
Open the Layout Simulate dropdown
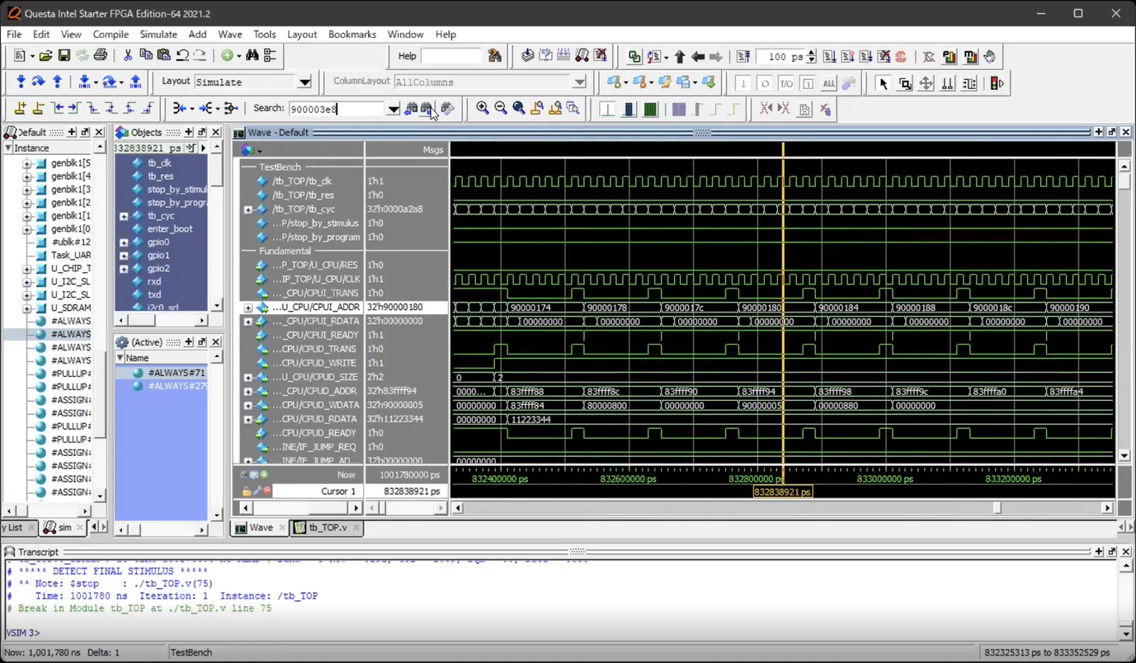coord(304,82)
